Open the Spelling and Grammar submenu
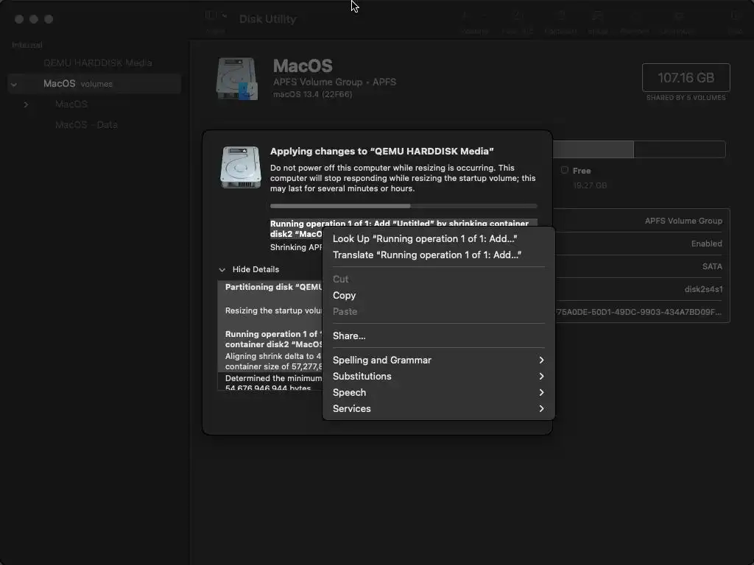Viewport: 754px width, 565px height. pos(438,360)
